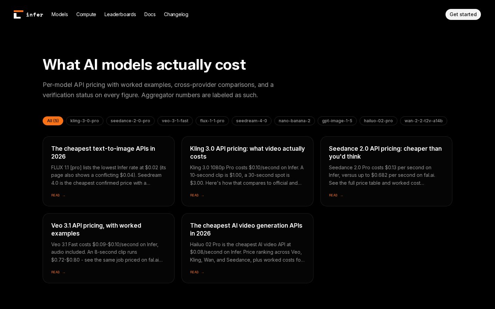The image size is (495, 309).
Task: Click READ arrow on Veo 3.1 card
Action: point(58,272)
